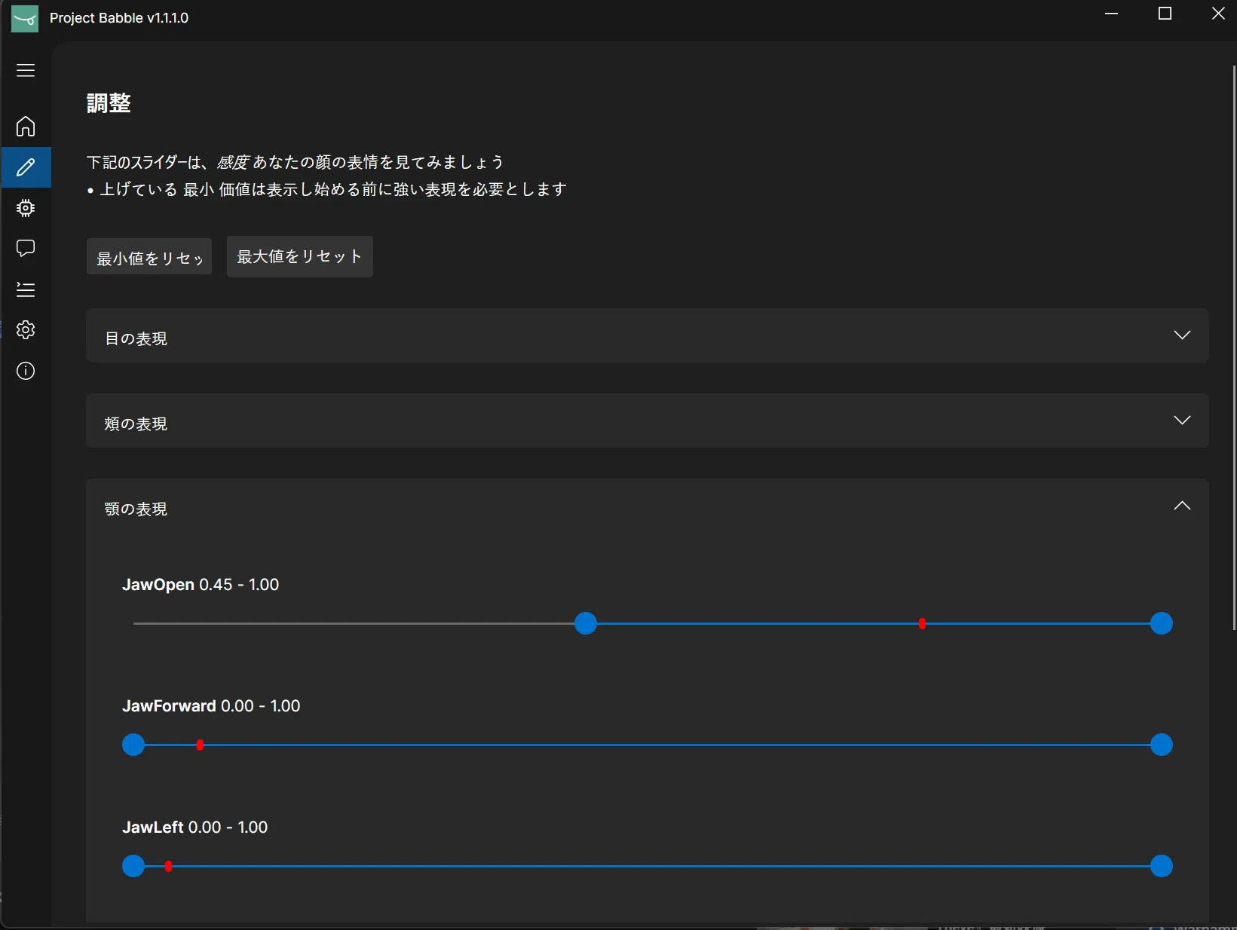Click the Project Babble app logo
This screenshot has height=930, width=1237.
tap(25, 18)
